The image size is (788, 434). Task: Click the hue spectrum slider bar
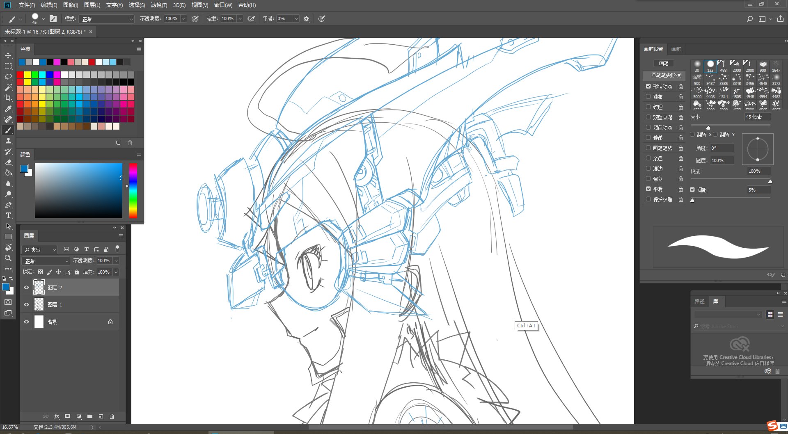tap(133, 191)
